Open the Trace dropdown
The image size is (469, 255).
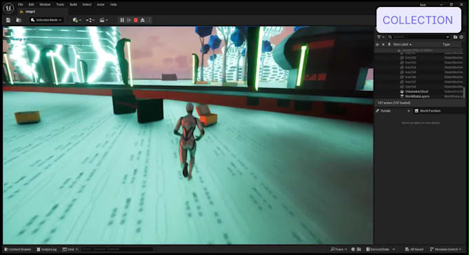339,249
